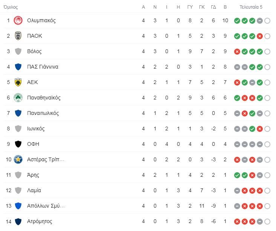Viewport: 276px width, 231px height.
Task: Click the ΠΑΟΚ black-and-white club crest
Action: tap(18, 36)
